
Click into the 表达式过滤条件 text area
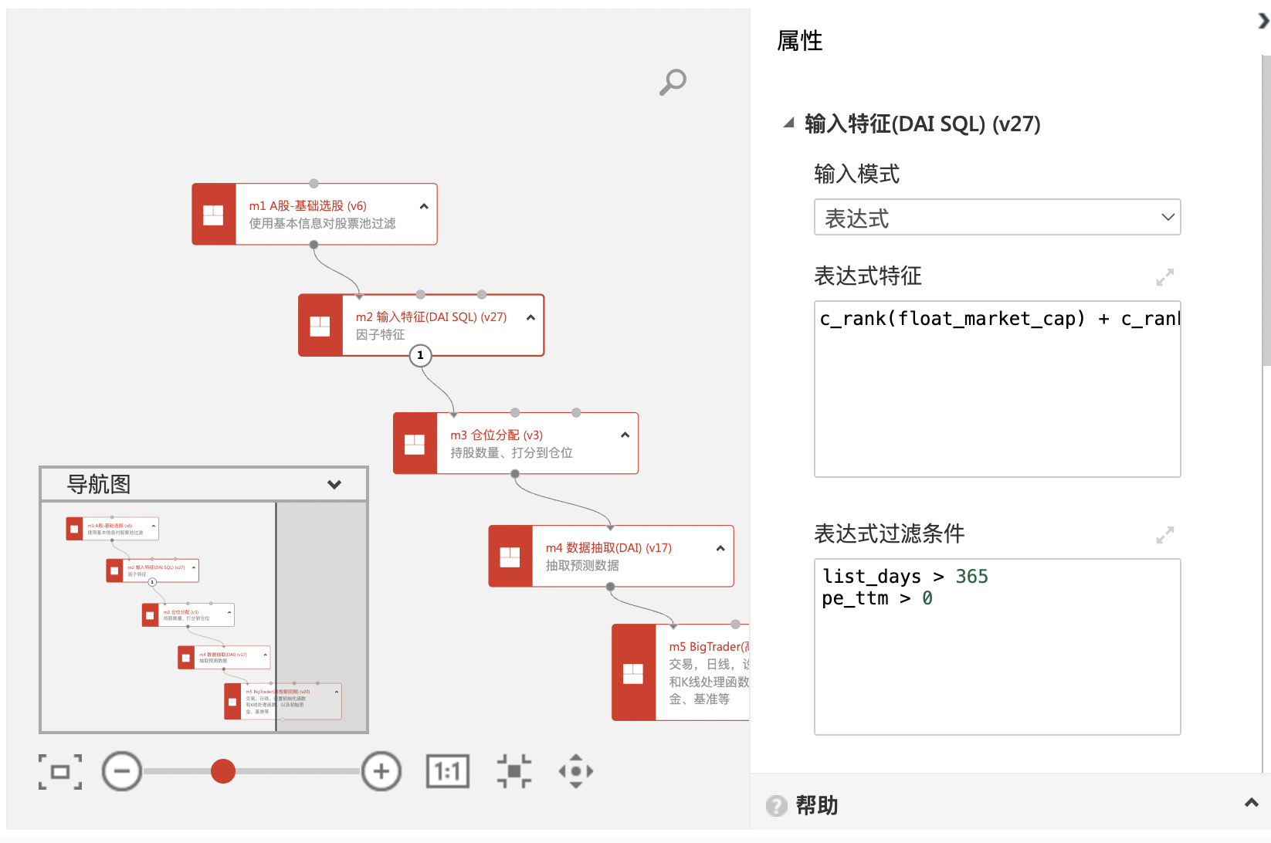[997, 664]
